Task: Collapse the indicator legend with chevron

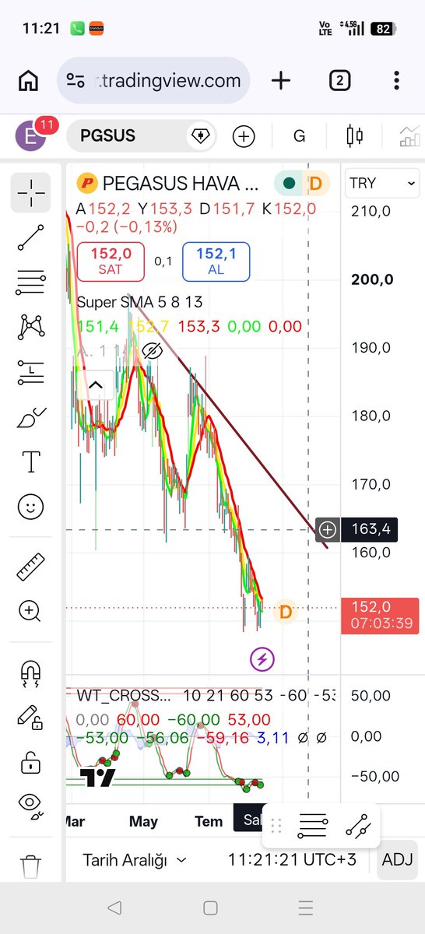Action: (x=96, y=384)
